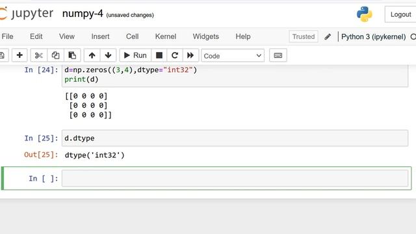The width and height of the screenshot is (416, 234).
Task: Restart kernel and run all cells
Action: [190, 55]
